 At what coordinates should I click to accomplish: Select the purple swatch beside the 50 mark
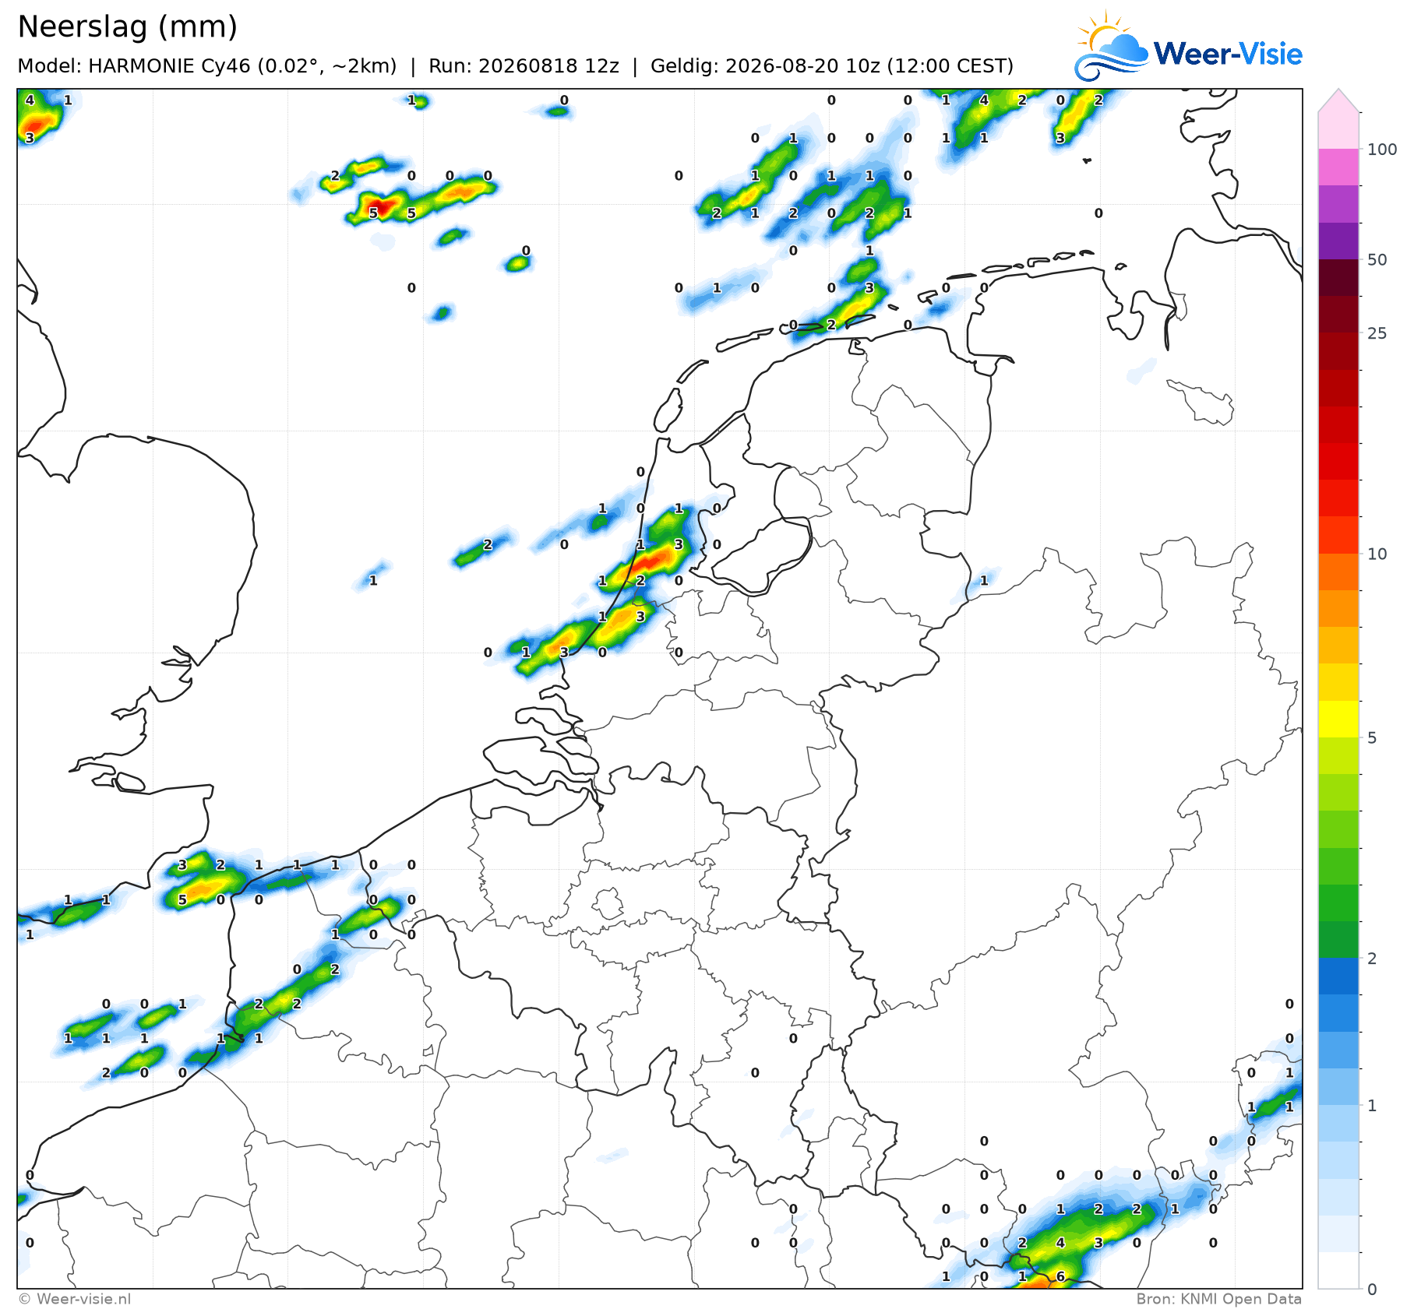(1338, 241)
